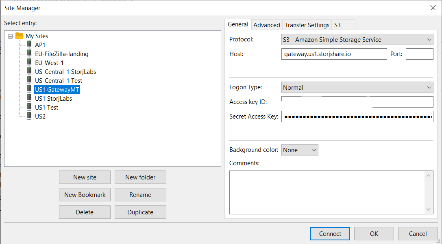Select the EU-West-1 site entry
This screenshot has width=442, height=244.
49,63
